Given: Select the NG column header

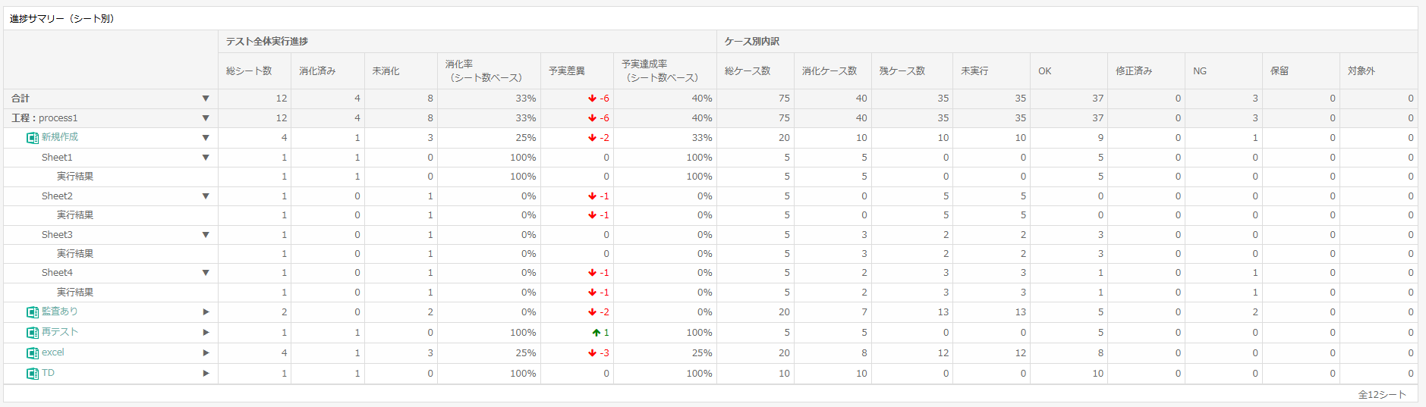Looking at the screenshot, I should [1223, 71].
